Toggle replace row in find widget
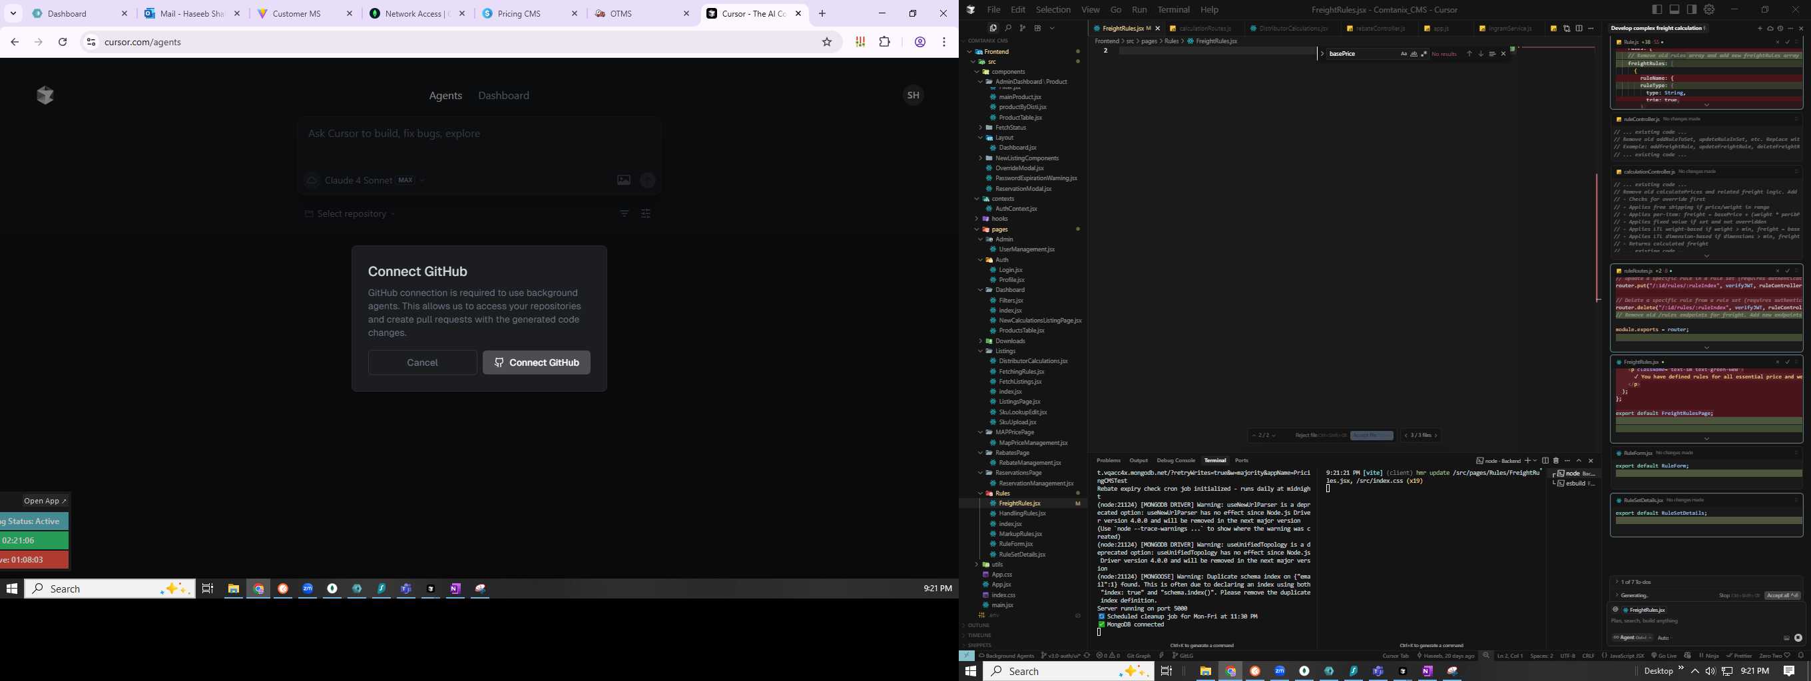The width and height of the screenshot is (1811, 681). coord(1322,53)
